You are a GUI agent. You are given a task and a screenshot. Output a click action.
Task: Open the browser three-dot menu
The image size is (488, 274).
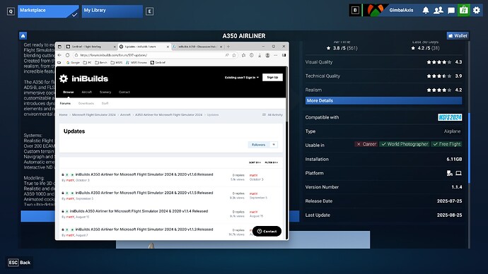click(x=275, y=55)
